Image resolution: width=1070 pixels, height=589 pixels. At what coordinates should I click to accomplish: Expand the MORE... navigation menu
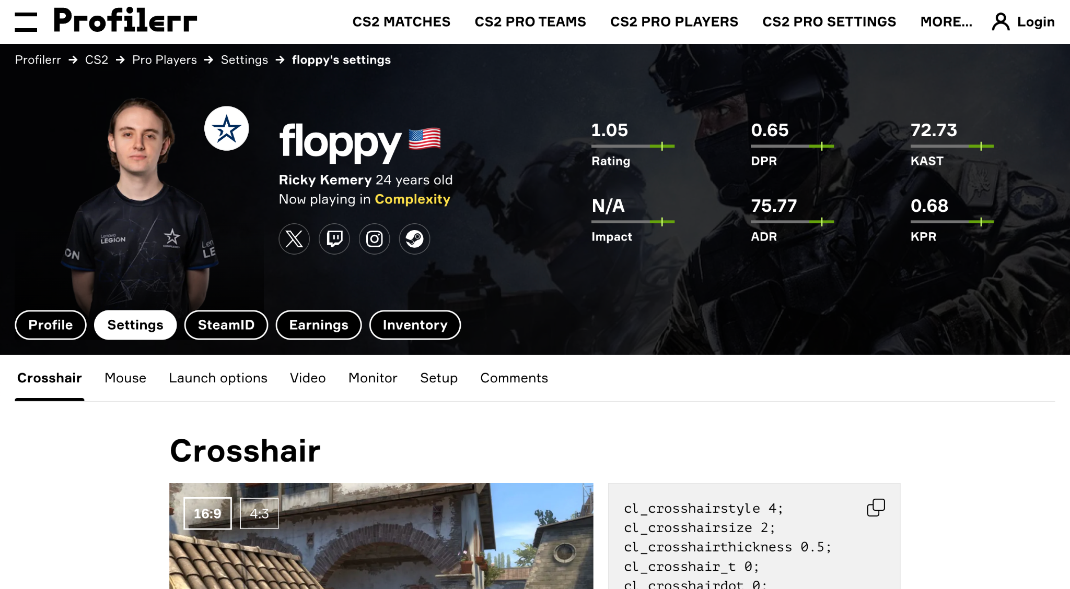pos(946,22)
